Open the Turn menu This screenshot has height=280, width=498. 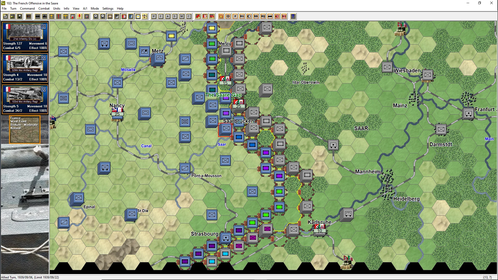[x=13, y=9]
